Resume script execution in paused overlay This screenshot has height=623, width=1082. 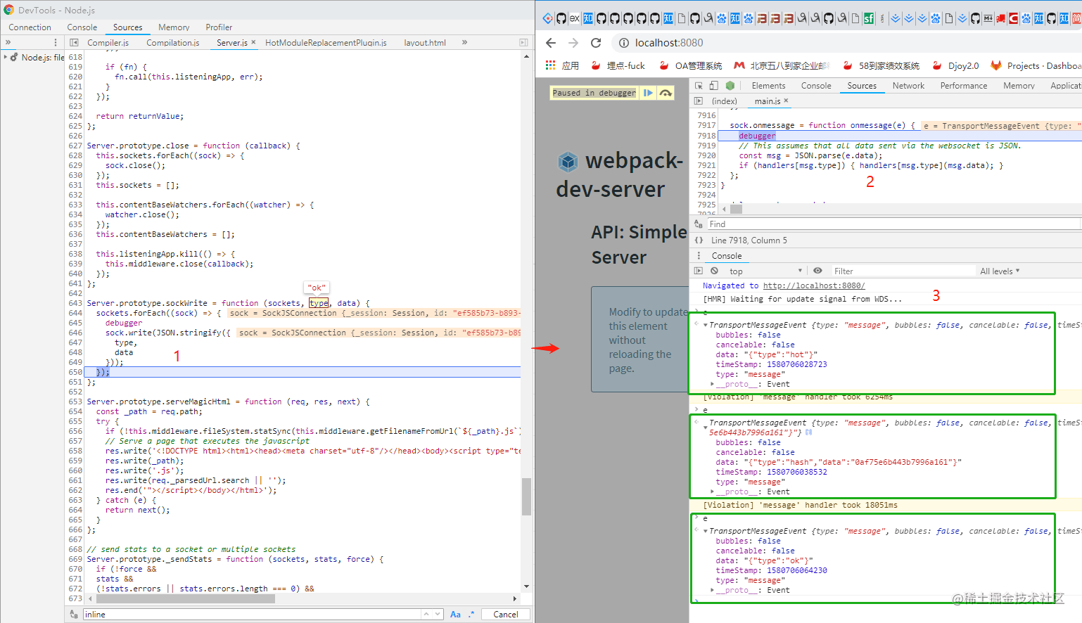(x=648, y=93)
